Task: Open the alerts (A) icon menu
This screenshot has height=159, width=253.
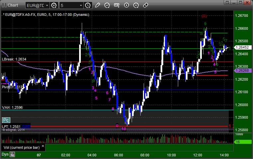Action: [136, 5]
